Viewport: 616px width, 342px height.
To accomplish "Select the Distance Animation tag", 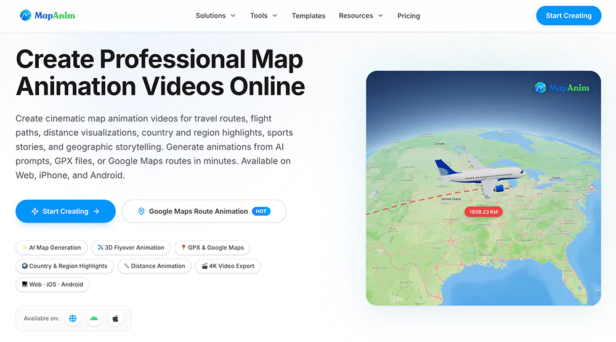I will 155,266.
